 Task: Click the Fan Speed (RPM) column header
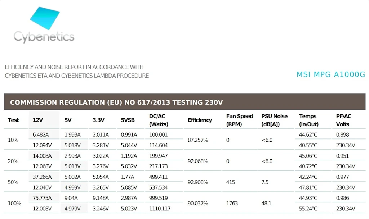[240, 120]
